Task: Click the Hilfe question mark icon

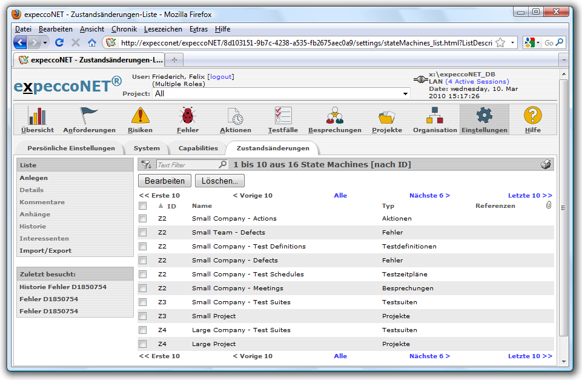Action: [533, 116]
